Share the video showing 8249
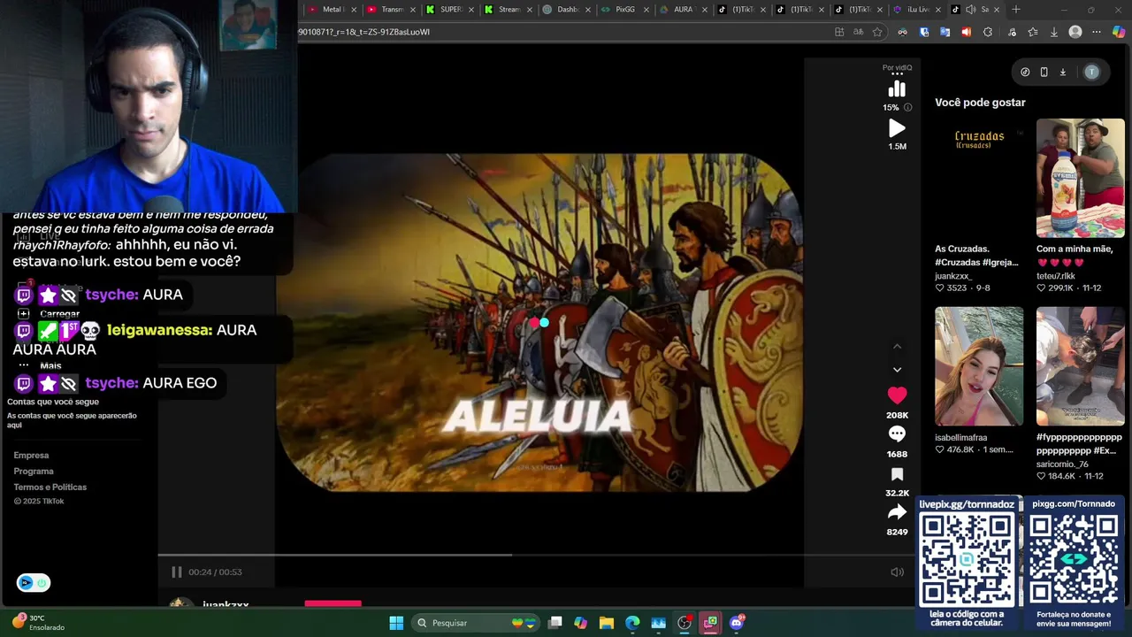The width and height of the screenshot is (1132, 637). tap(897, 512)
